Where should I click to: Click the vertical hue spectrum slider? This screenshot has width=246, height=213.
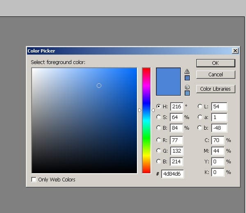(146, 120)
